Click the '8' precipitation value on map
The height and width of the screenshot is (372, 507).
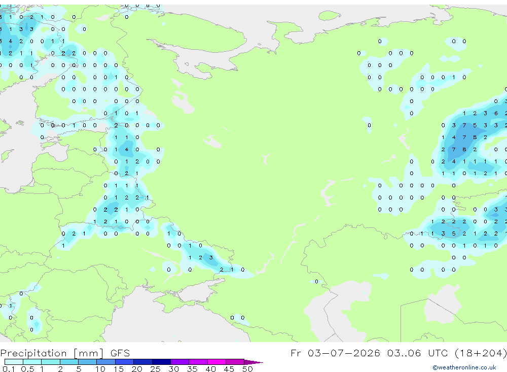point(464,150)
